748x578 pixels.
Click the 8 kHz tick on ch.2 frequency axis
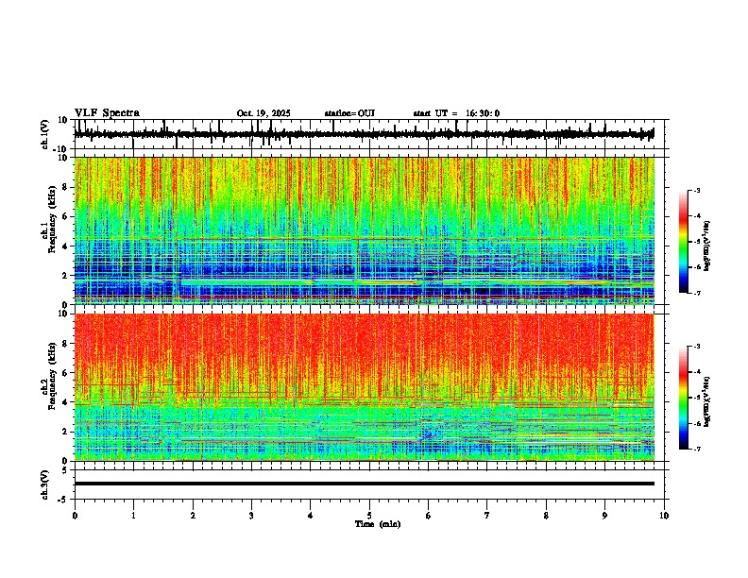[x=66, y=344]
